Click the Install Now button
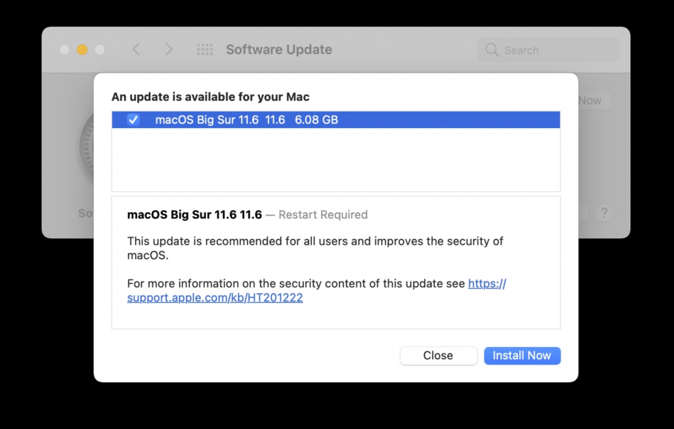This screenshot has height=429, width=674. coord(522,355)
